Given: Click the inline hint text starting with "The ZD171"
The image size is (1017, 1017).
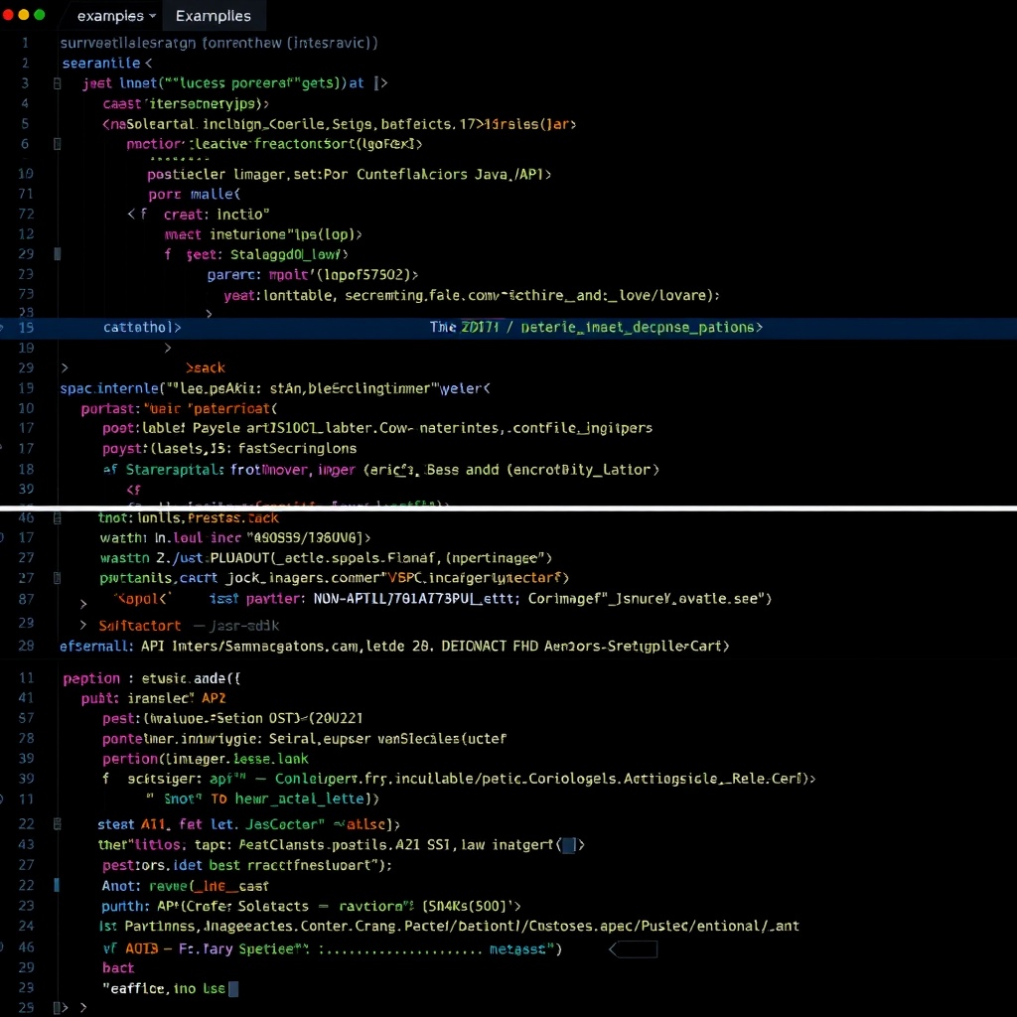Looking at the screenshot, I should point(596,327).
